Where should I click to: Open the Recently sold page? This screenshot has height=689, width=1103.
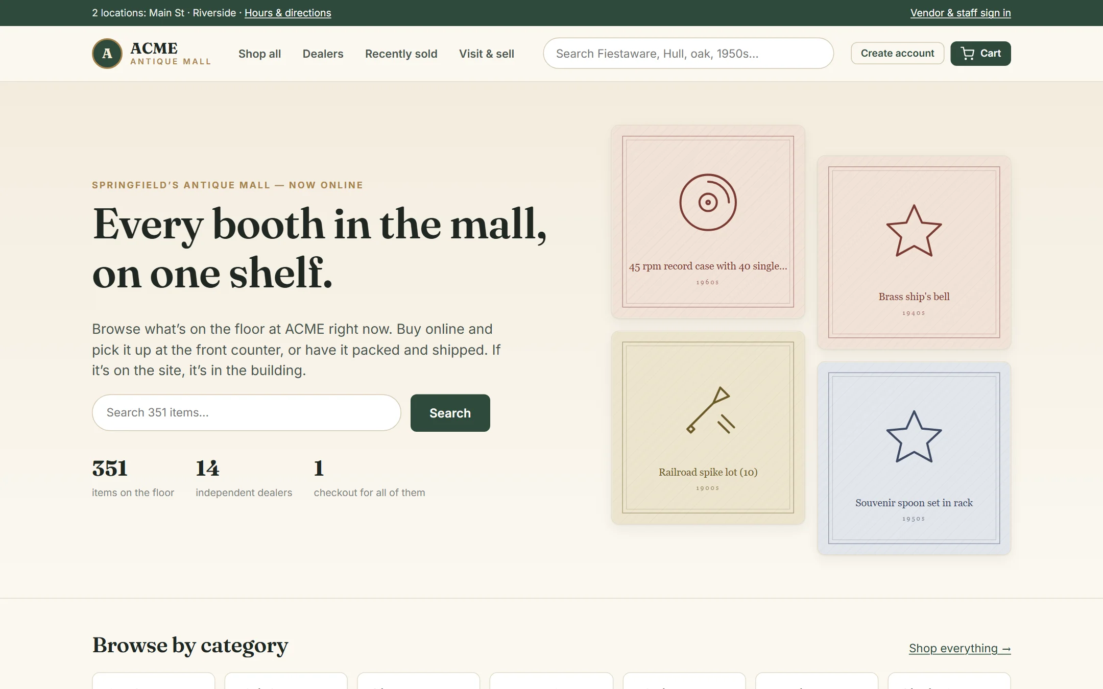click(x=401, y=54)
